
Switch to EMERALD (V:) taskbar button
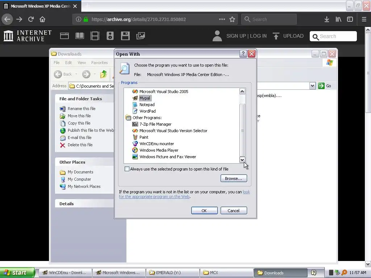tap(173, 273)
